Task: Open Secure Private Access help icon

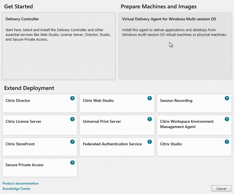Action: pos(72,163)
